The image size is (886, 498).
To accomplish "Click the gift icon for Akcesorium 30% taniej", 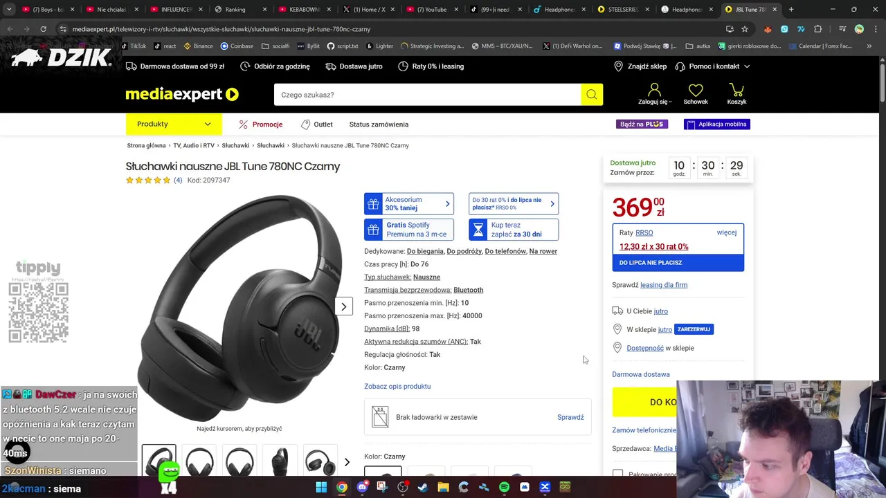I will point(374,203).
